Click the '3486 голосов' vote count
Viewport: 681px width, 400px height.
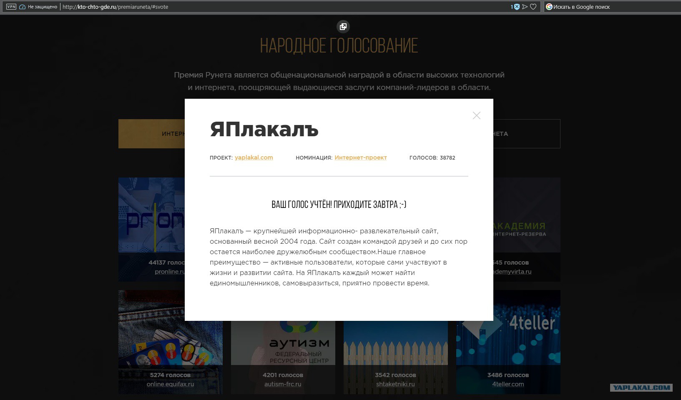pos(508,375)
